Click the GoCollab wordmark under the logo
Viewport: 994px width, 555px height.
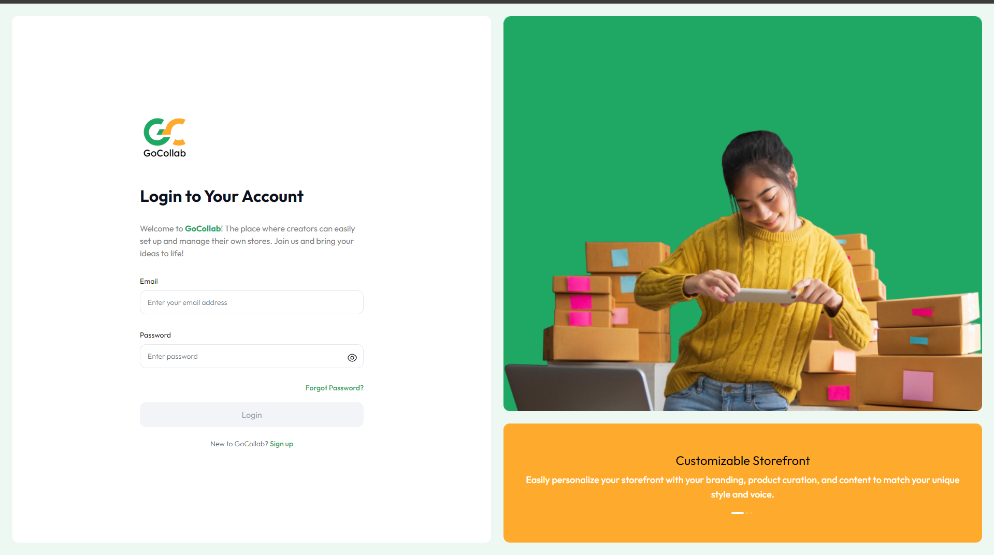point(165,153)
